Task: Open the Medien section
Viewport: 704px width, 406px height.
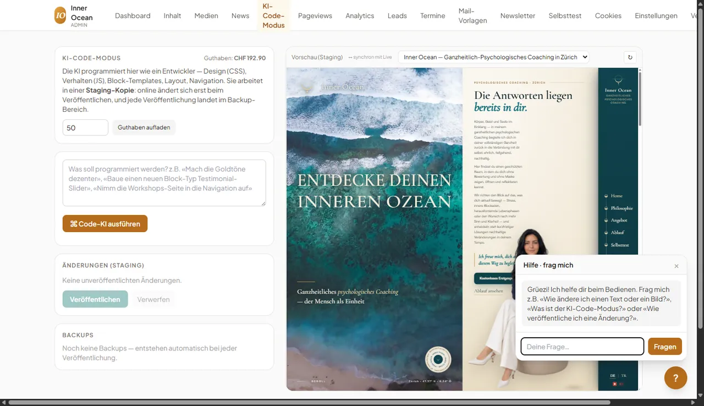Action: tap(206, 15)
